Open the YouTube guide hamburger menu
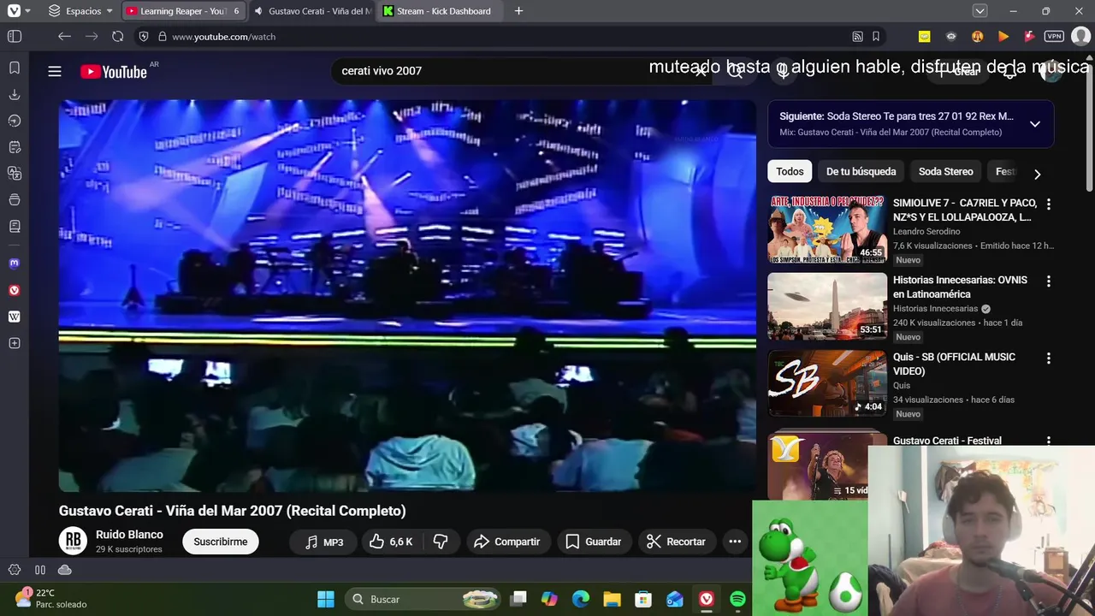Image resolution: width=1095 pixels, height=616 pixels. (x=55, y=71)
